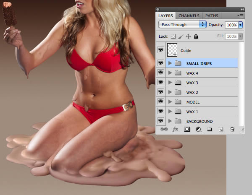Viewport: 252px width, 195px height.
Task: Close the Layers panel via round button
Action: pos(158,10)
